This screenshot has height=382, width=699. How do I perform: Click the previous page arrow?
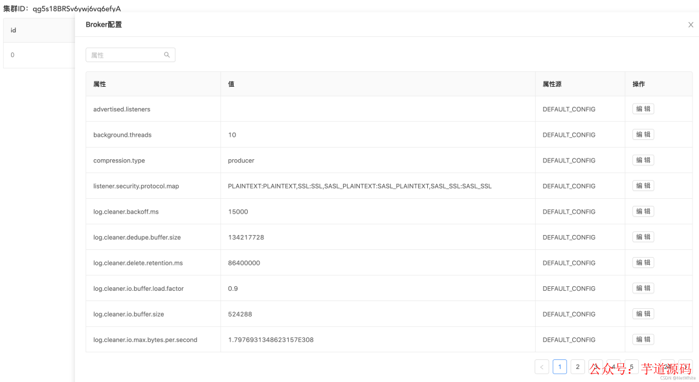542,367
